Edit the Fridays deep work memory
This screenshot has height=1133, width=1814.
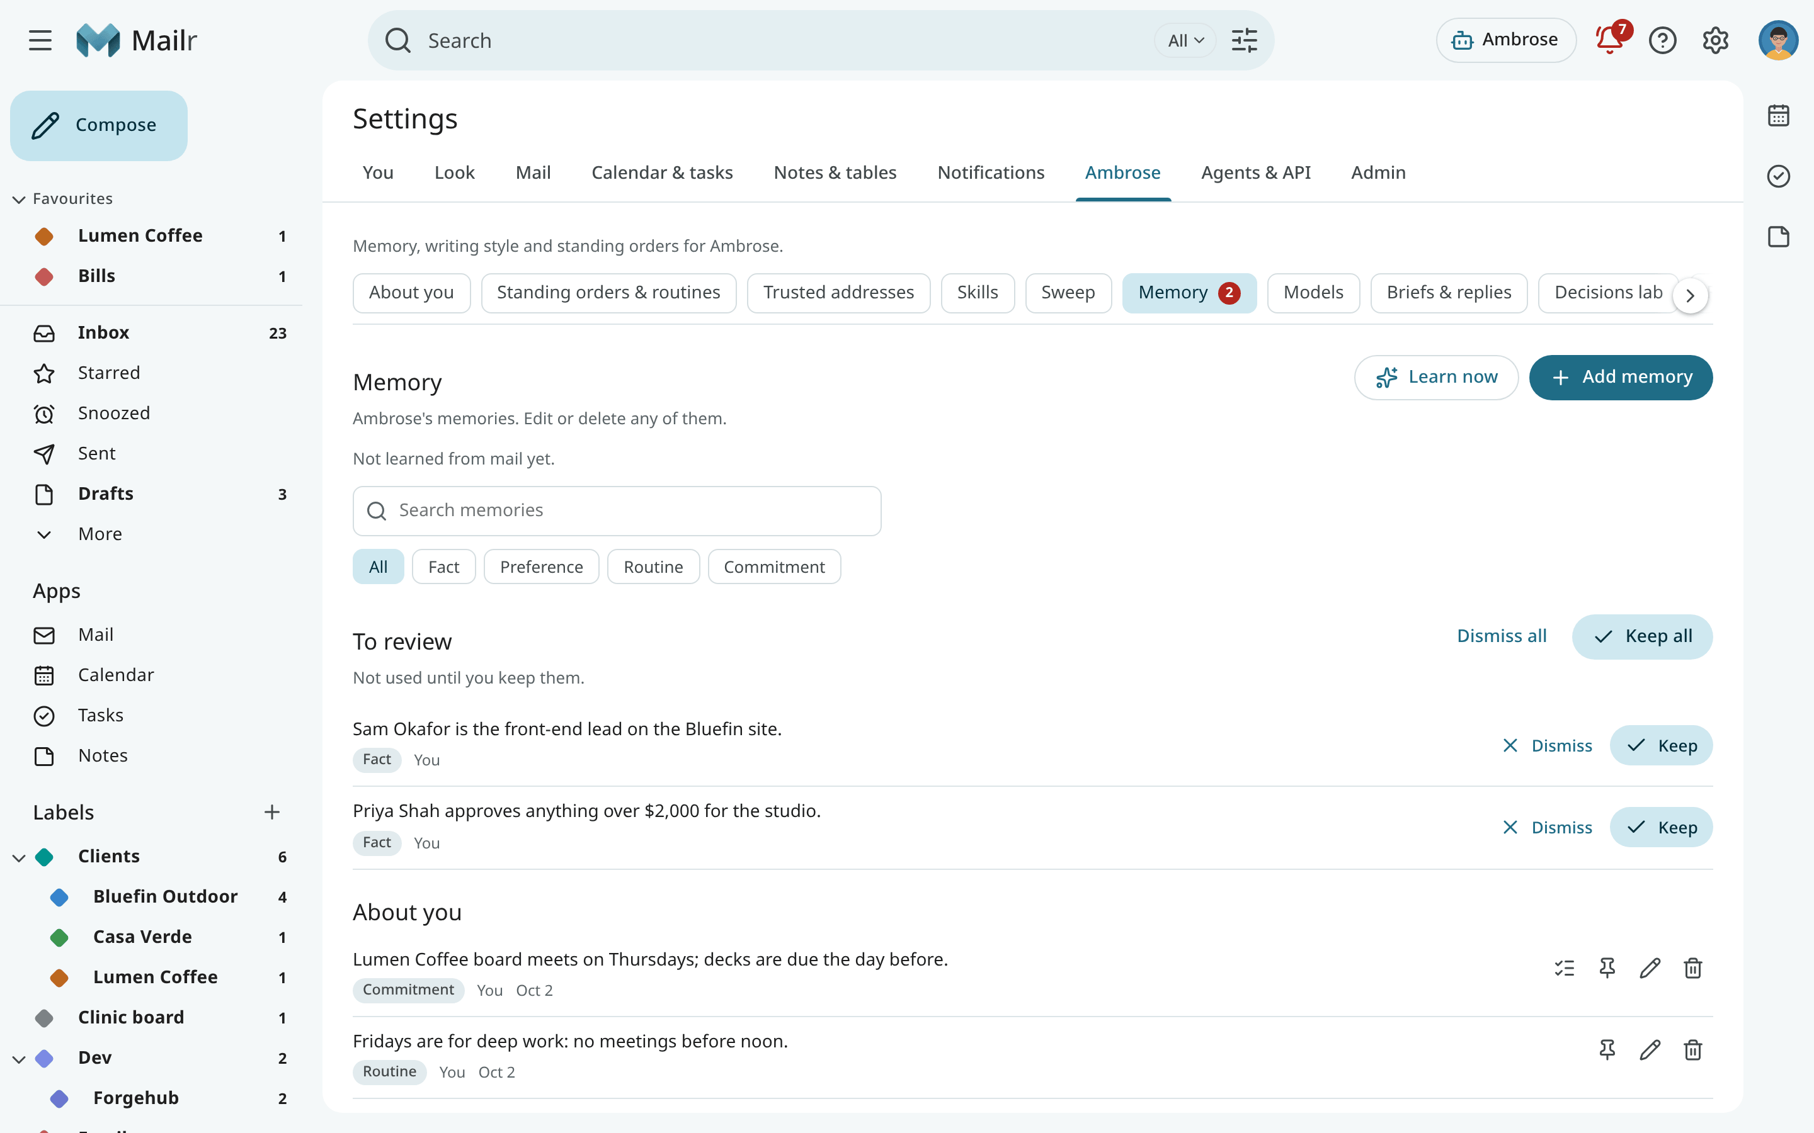(1650, 1050)
